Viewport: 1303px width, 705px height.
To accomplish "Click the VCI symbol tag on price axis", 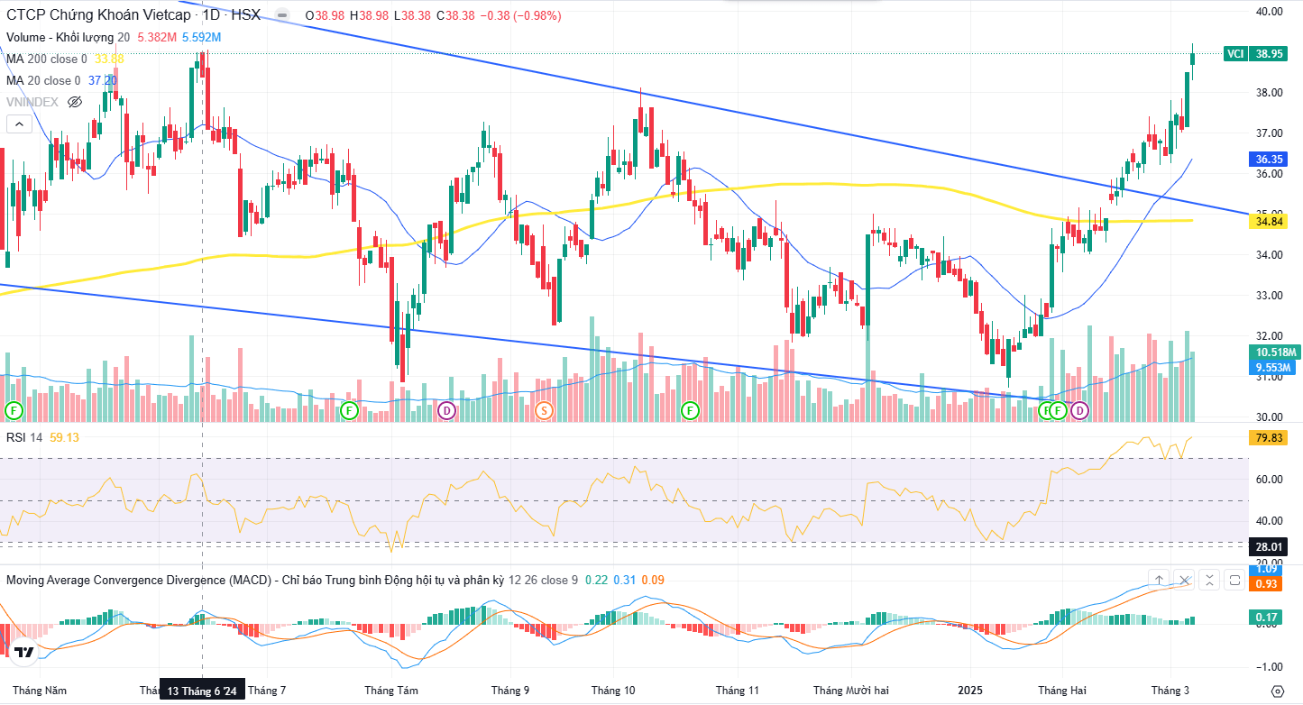I will click(x=1235, y=54).
